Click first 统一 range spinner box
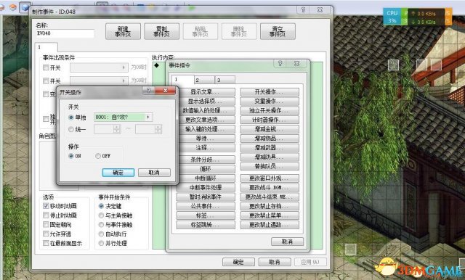465x280 pixels. 107,129
